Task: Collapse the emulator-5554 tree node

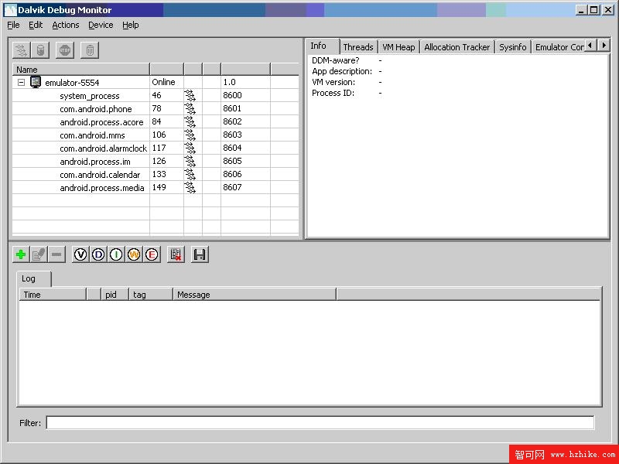Action: 22,83
